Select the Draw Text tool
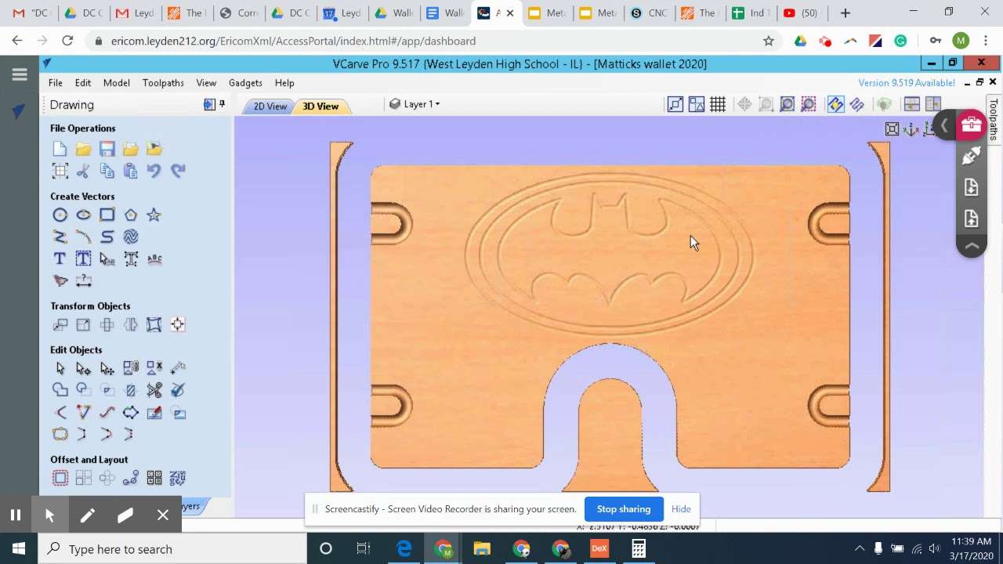Screen dimensions: 1003x564 click(x=60, y=258)
